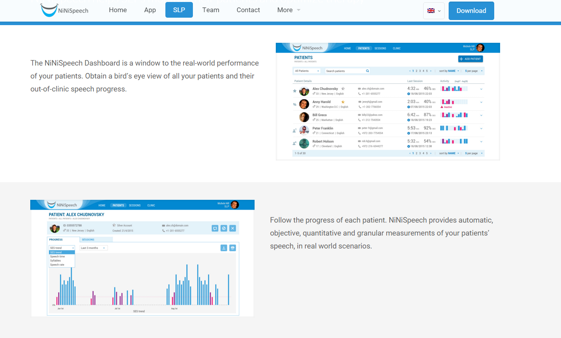The width and height of the screenshot is (561, 338).
Task: Click the ID: 0355572788 text
Action: point(72,226)
